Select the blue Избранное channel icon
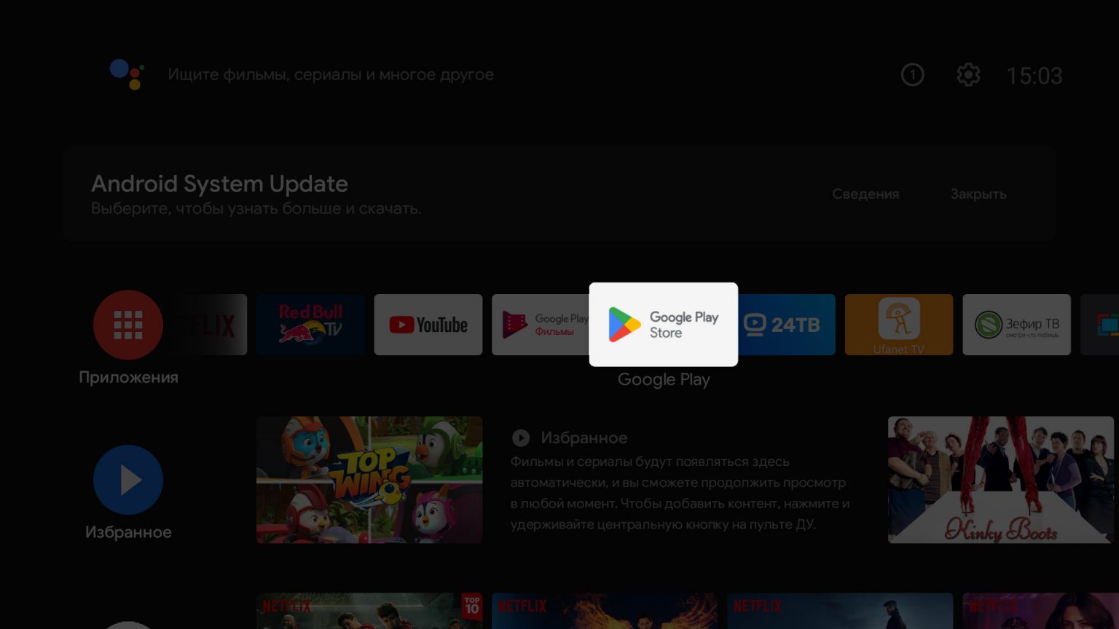Image resolution: width=1119 pixels, height=629 pixels. [x=128, y=480]
